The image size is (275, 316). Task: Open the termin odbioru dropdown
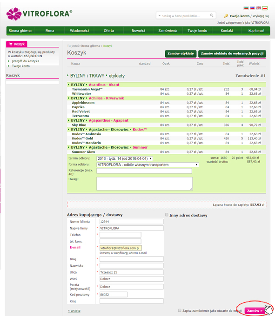point(125,159)
